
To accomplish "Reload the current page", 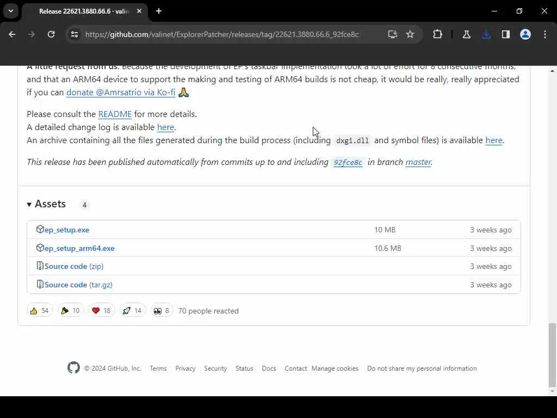I will tap(51, 34).
